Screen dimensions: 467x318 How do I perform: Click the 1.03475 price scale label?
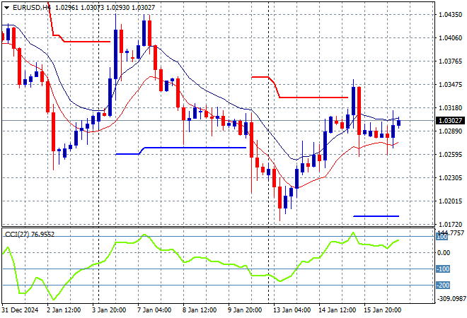click(x=450, y=85)
